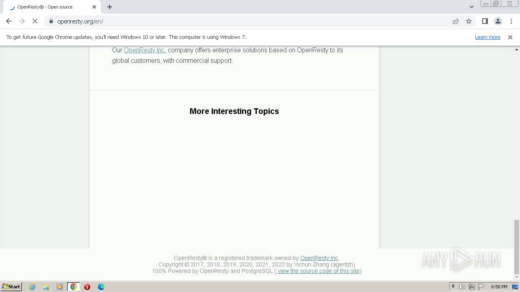520x292 pixels.
Task: Open Opera browser from taskbar
Action: [x=87, y=287]
